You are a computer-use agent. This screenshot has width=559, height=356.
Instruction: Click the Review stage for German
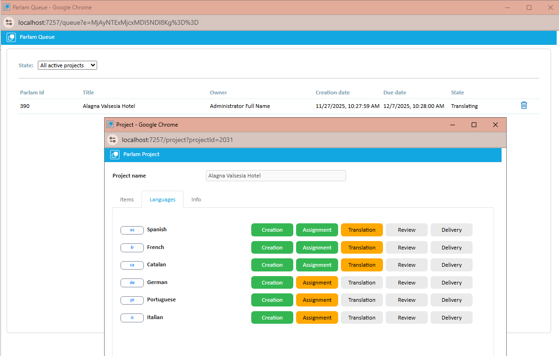(x=406, y=282)
